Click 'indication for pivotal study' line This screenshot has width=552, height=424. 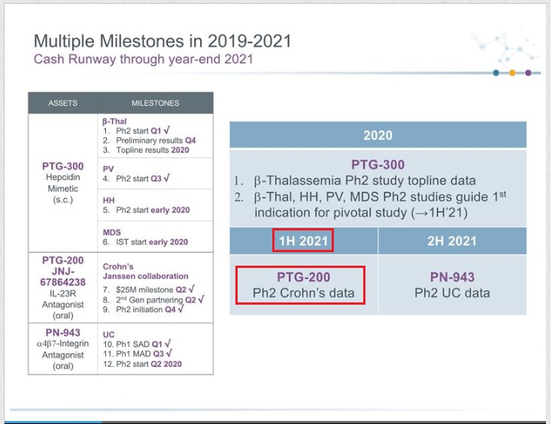pyautogui.click(x=361, y=212)
